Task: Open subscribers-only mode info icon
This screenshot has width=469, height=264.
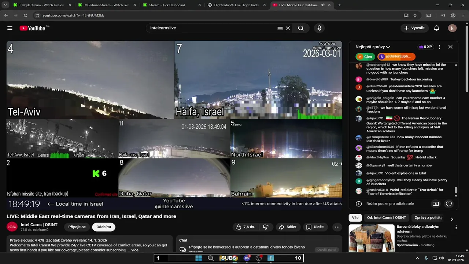Action: (359, 204)
